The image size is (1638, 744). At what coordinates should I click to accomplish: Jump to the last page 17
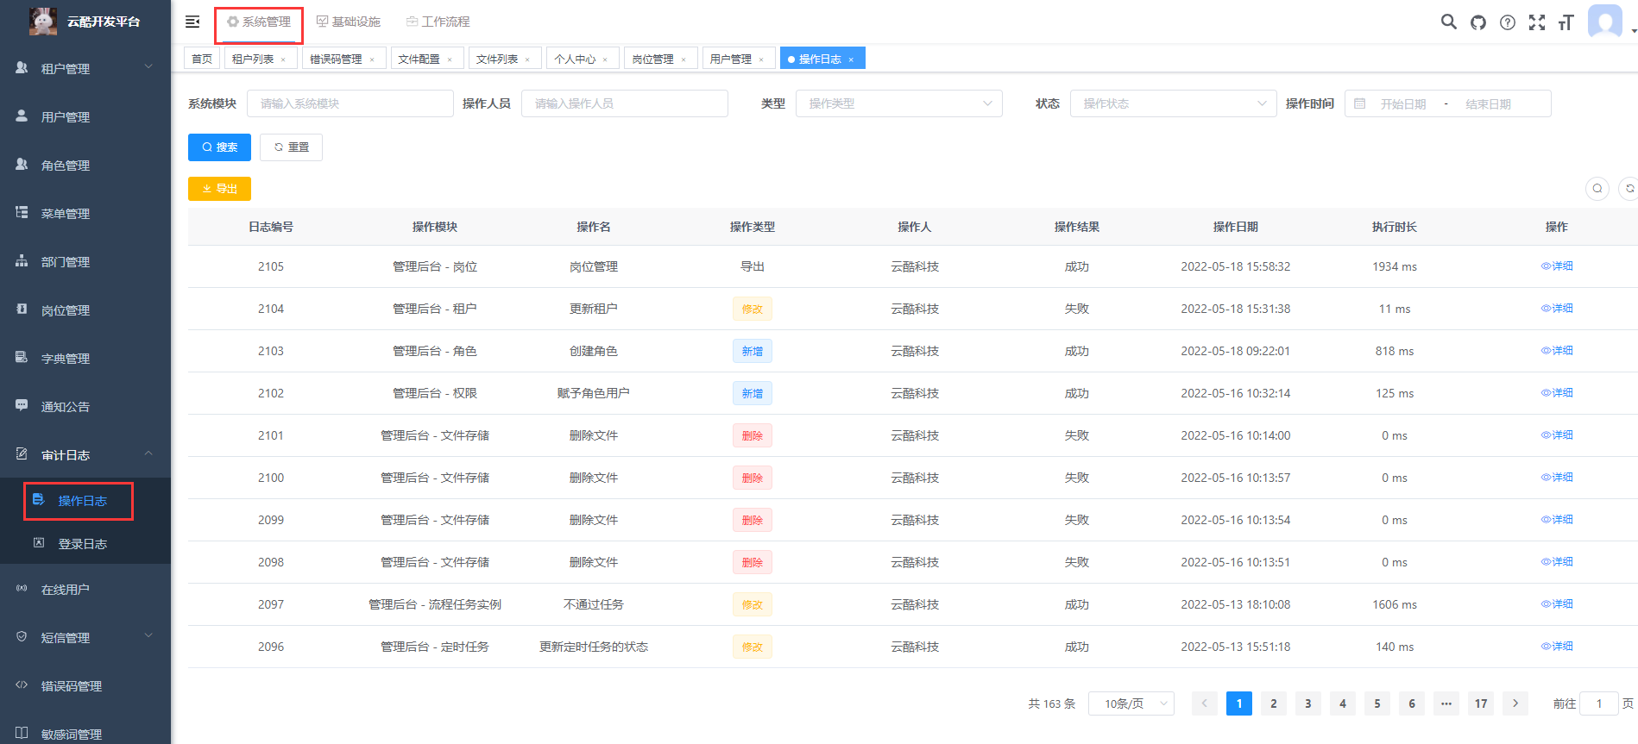tap(1481, 703)
